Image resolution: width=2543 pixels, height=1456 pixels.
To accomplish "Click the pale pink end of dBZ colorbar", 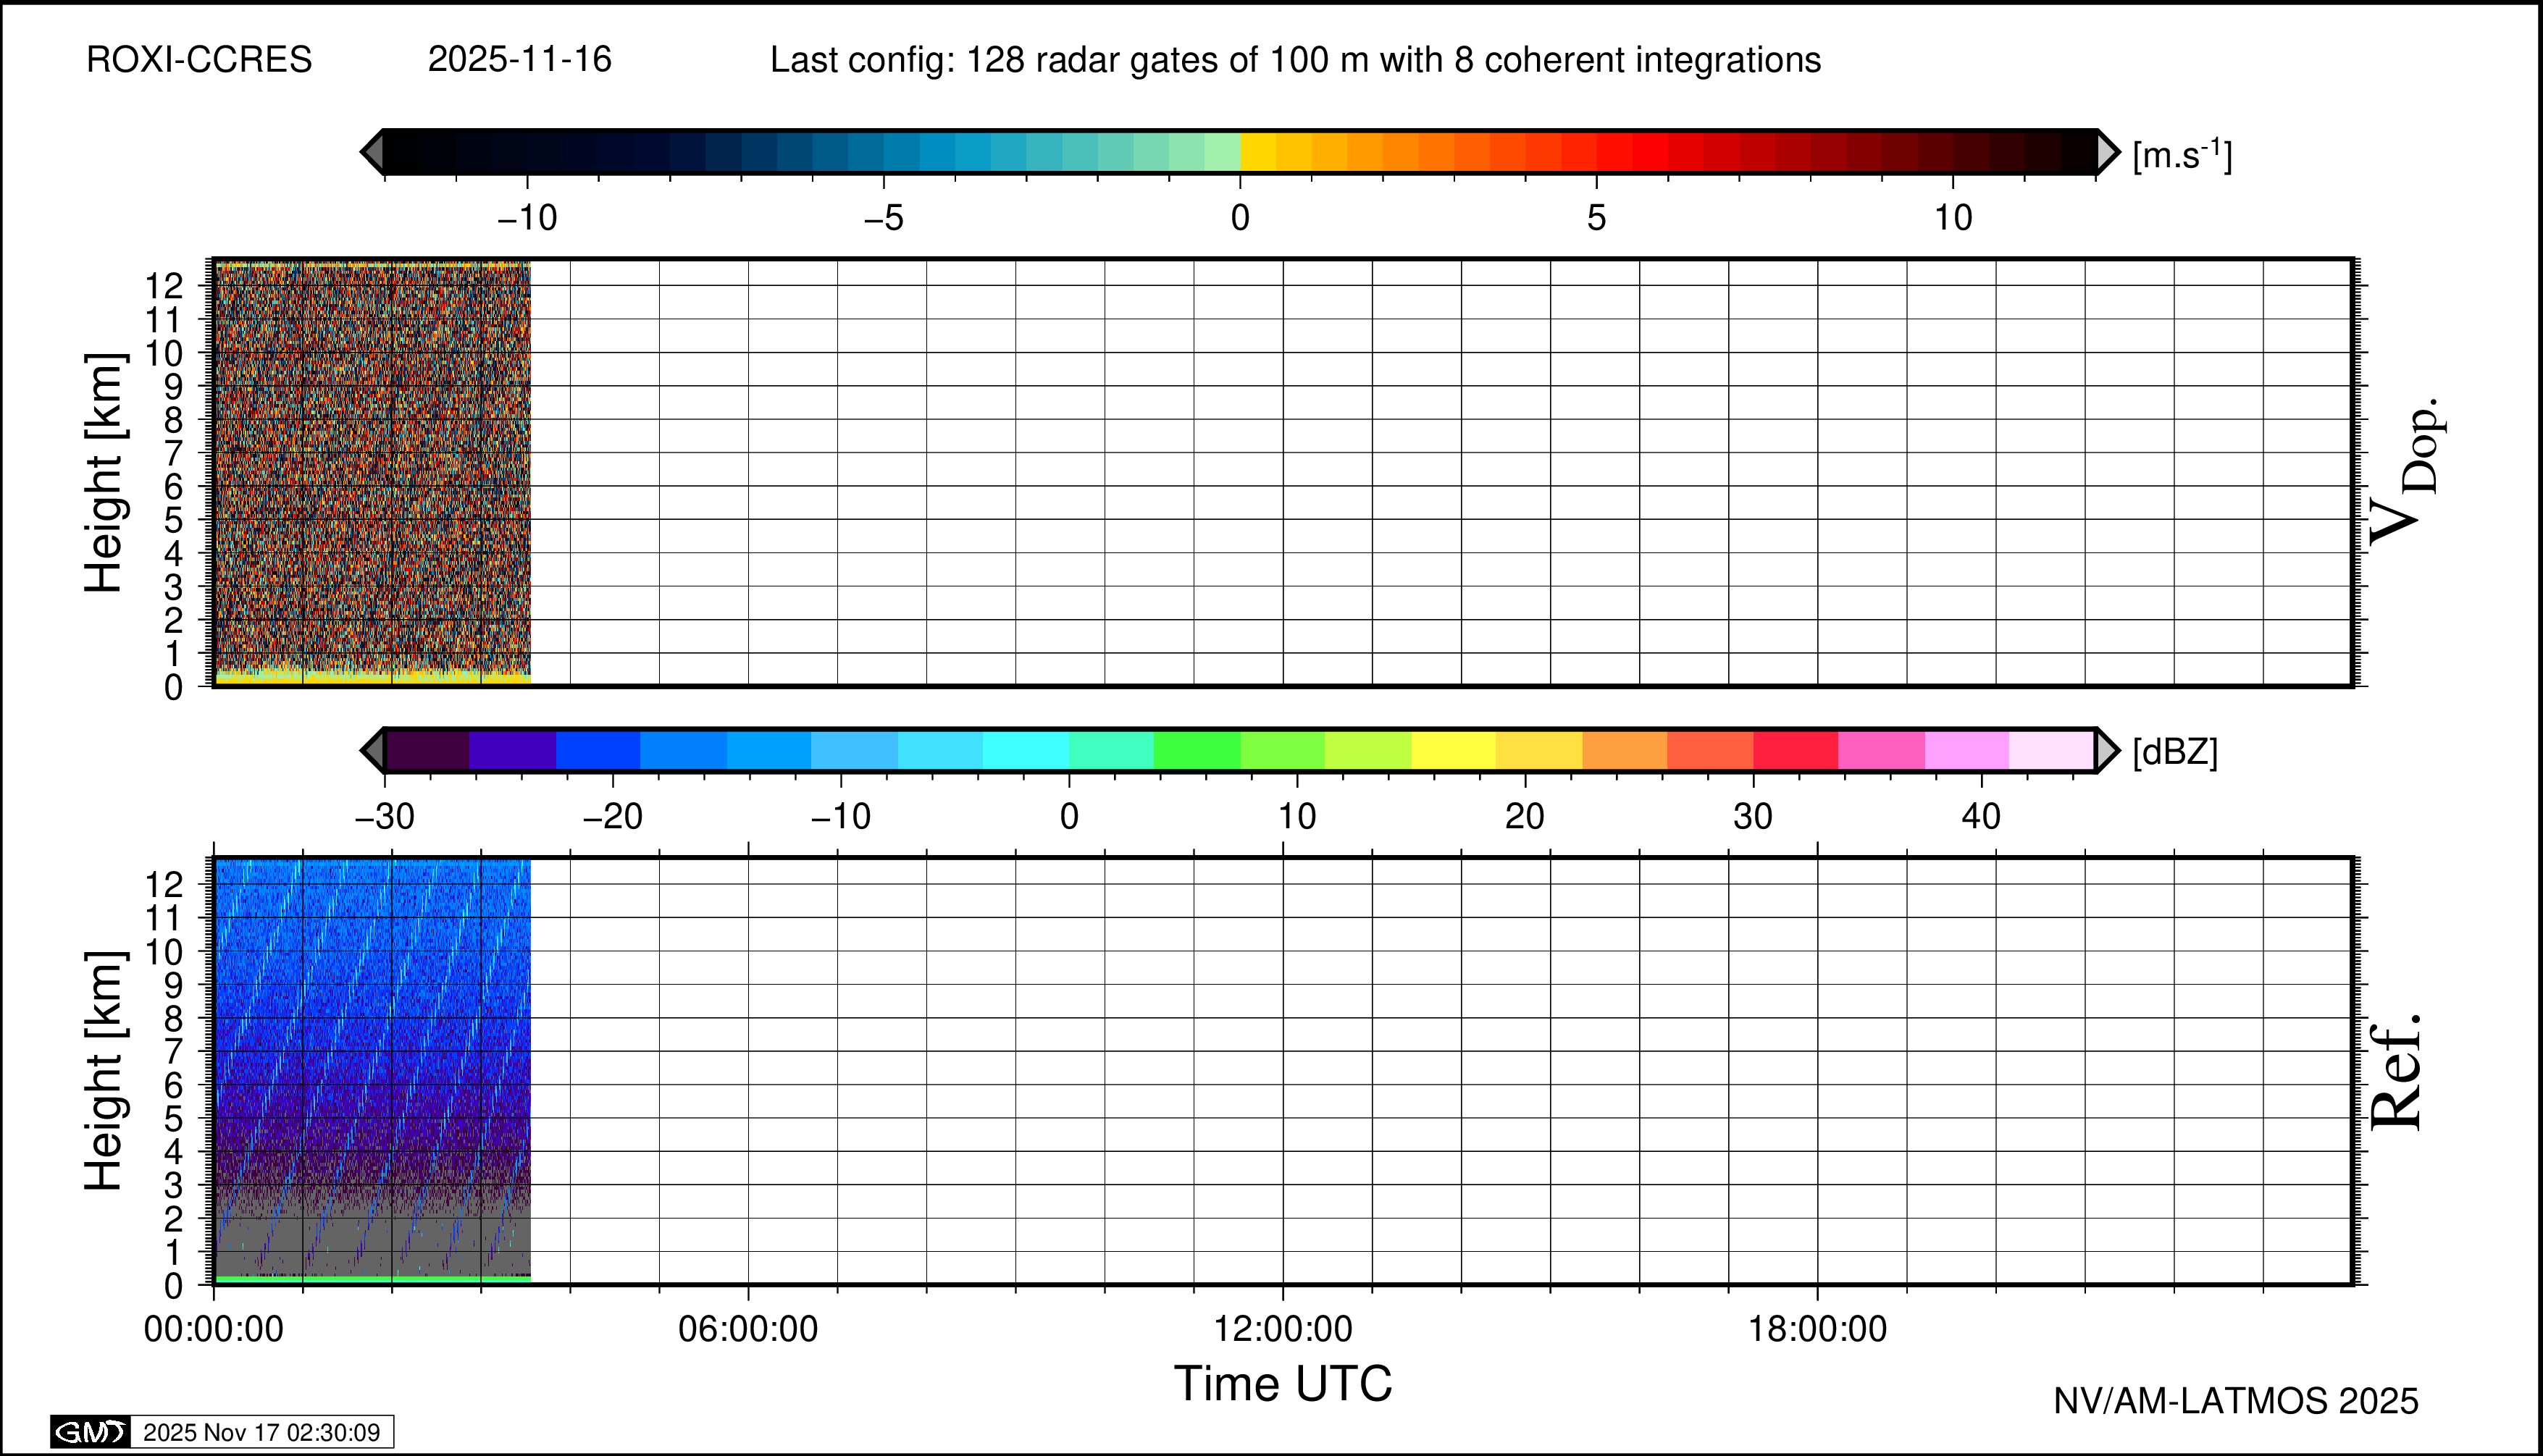I will (2050, 750).
